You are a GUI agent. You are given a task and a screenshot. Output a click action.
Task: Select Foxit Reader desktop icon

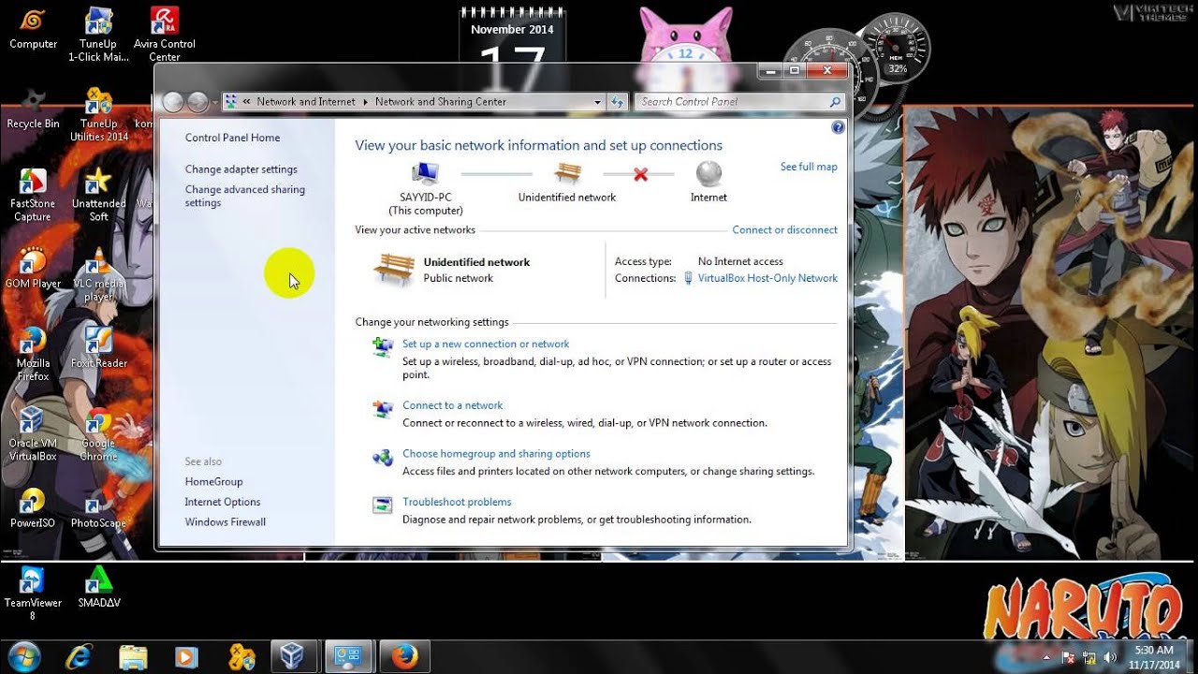98,347
